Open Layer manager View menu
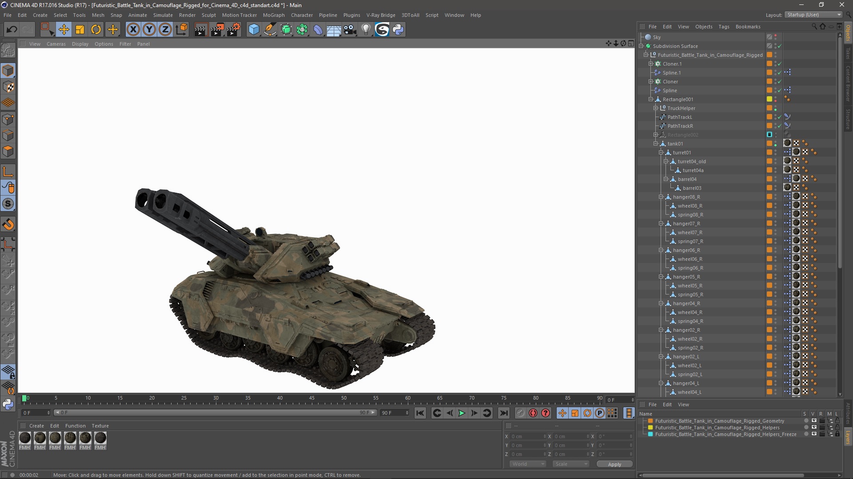Screen dimensions: 853x479 [683, 404]
